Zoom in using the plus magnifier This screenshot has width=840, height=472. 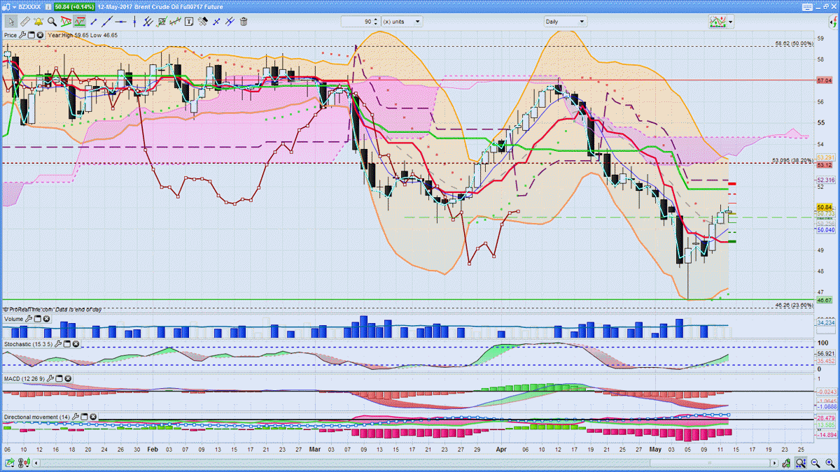pos(830,463)
